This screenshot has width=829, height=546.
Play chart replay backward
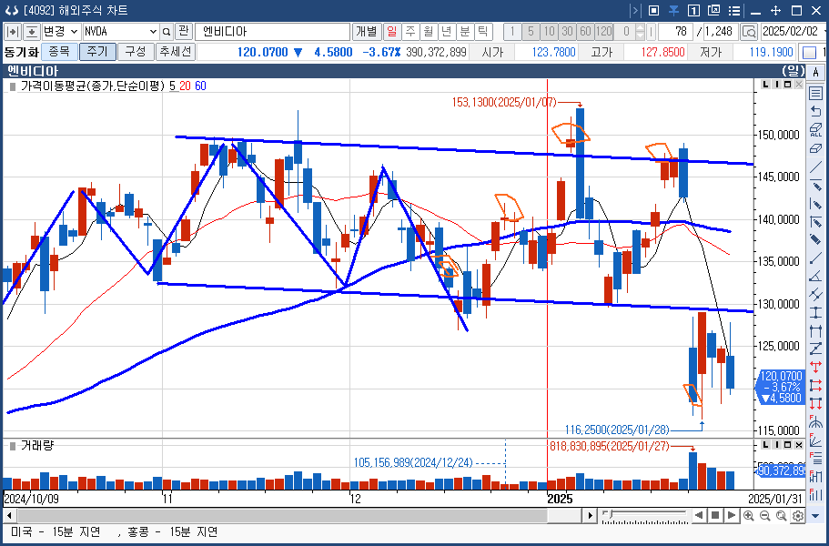tap(699, 515)
